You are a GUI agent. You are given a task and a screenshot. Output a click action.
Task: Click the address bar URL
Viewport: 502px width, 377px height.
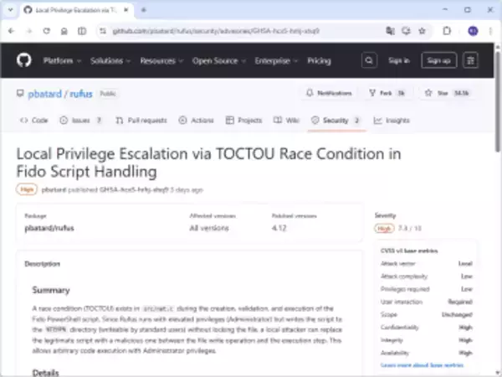click(x=216, y=31)
